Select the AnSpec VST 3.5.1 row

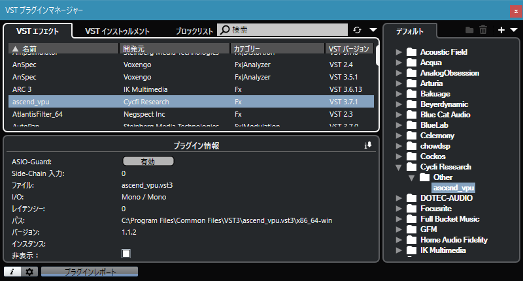pyautogui.click(x=191, y=77)
